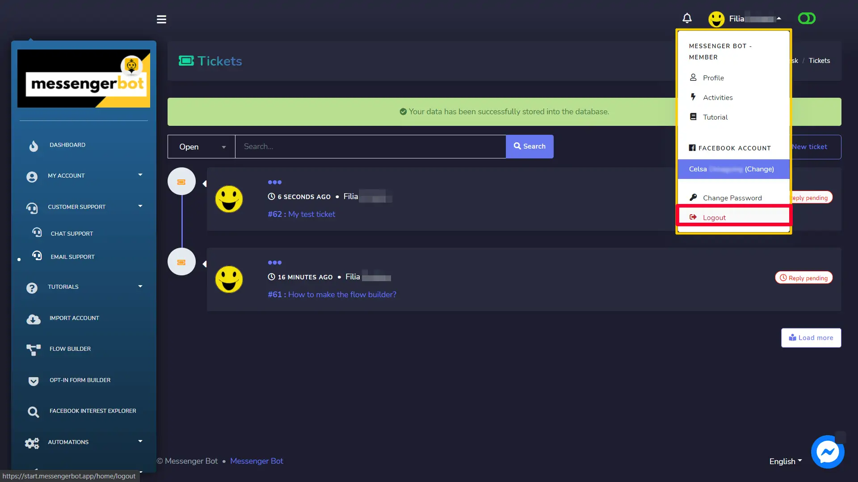Toggle the My Account expander arrow

140,175
